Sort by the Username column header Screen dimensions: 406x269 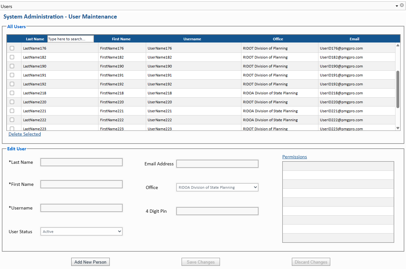coord(192,39)
